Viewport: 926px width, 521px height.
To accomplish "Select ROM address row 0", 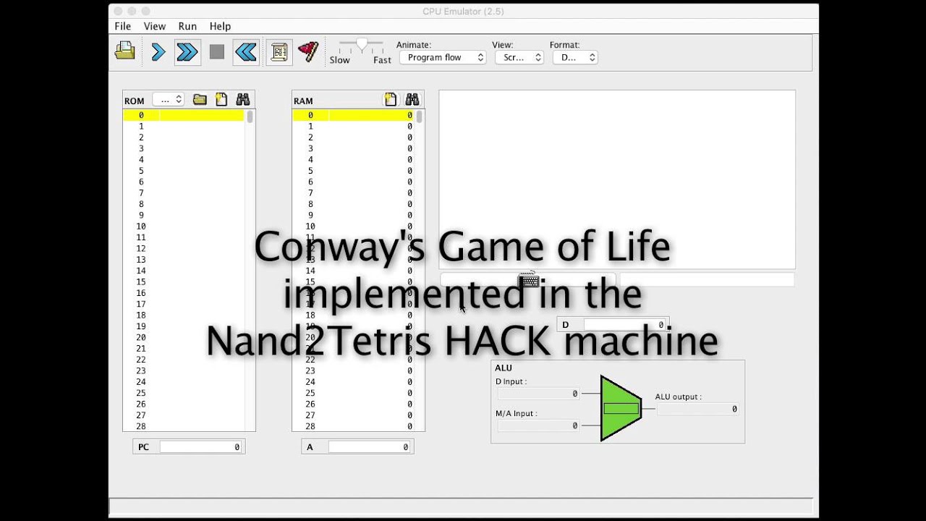I will 184,115.
